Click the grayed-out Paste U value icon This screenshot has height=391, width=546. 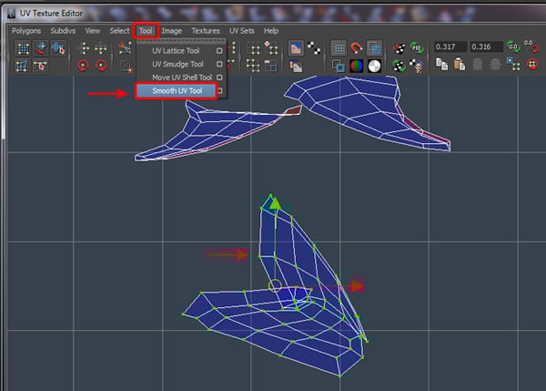(478, 65)
